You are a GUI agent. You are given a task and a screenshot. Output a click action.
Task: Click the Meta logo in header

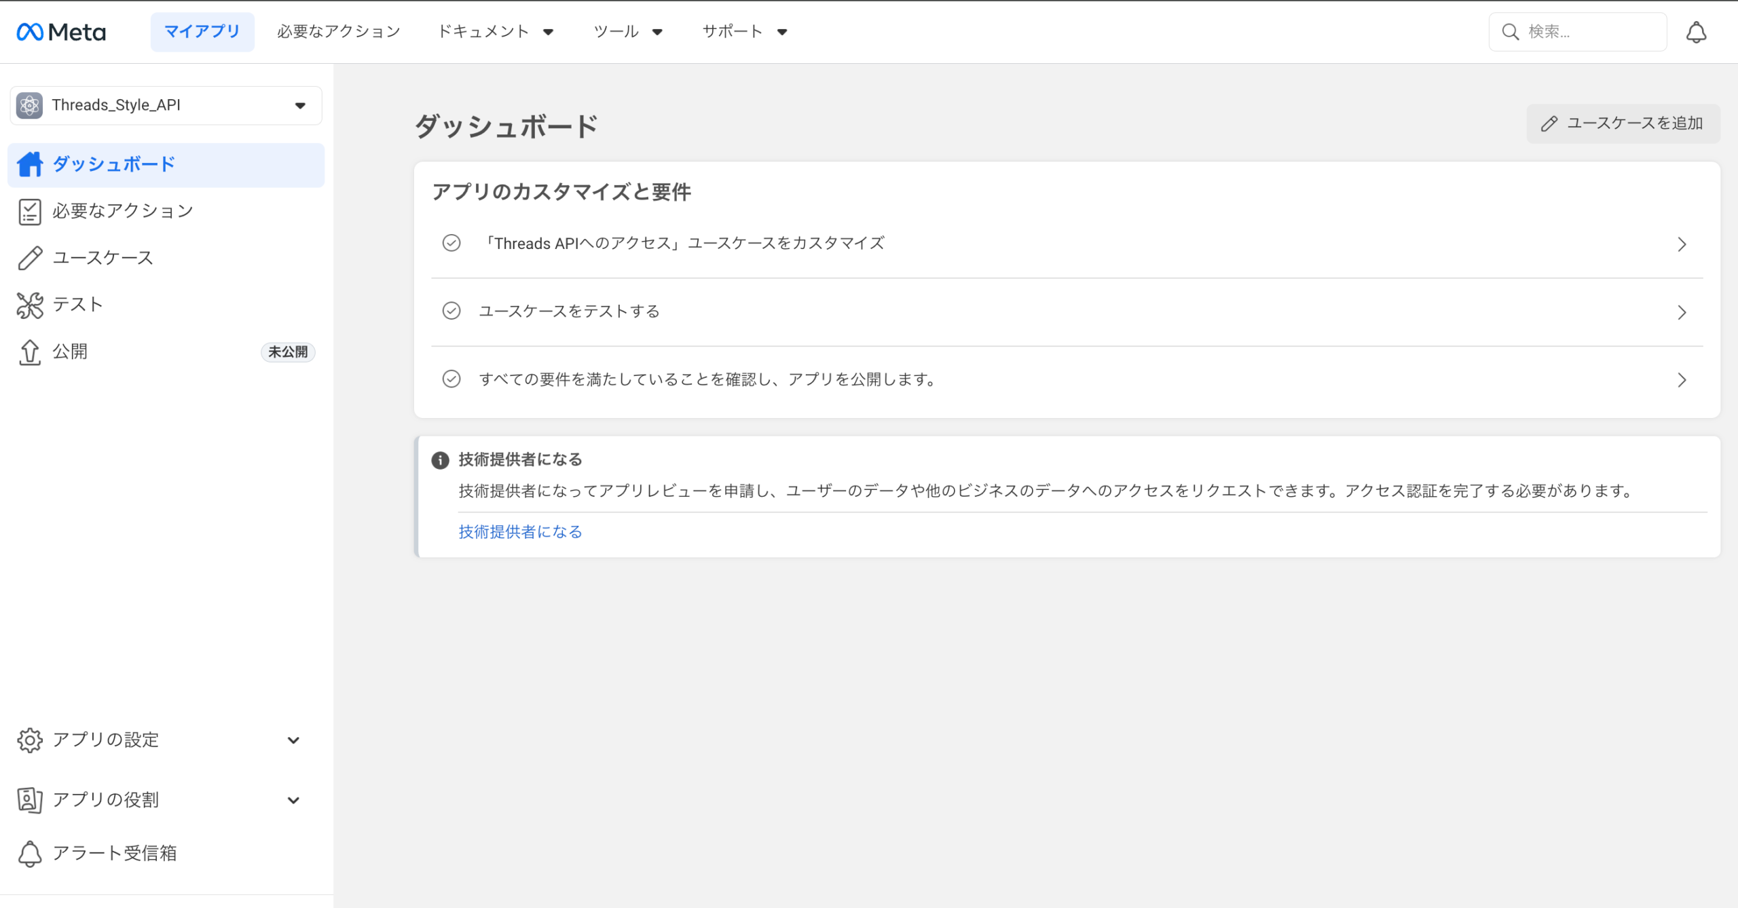(61, 32)
